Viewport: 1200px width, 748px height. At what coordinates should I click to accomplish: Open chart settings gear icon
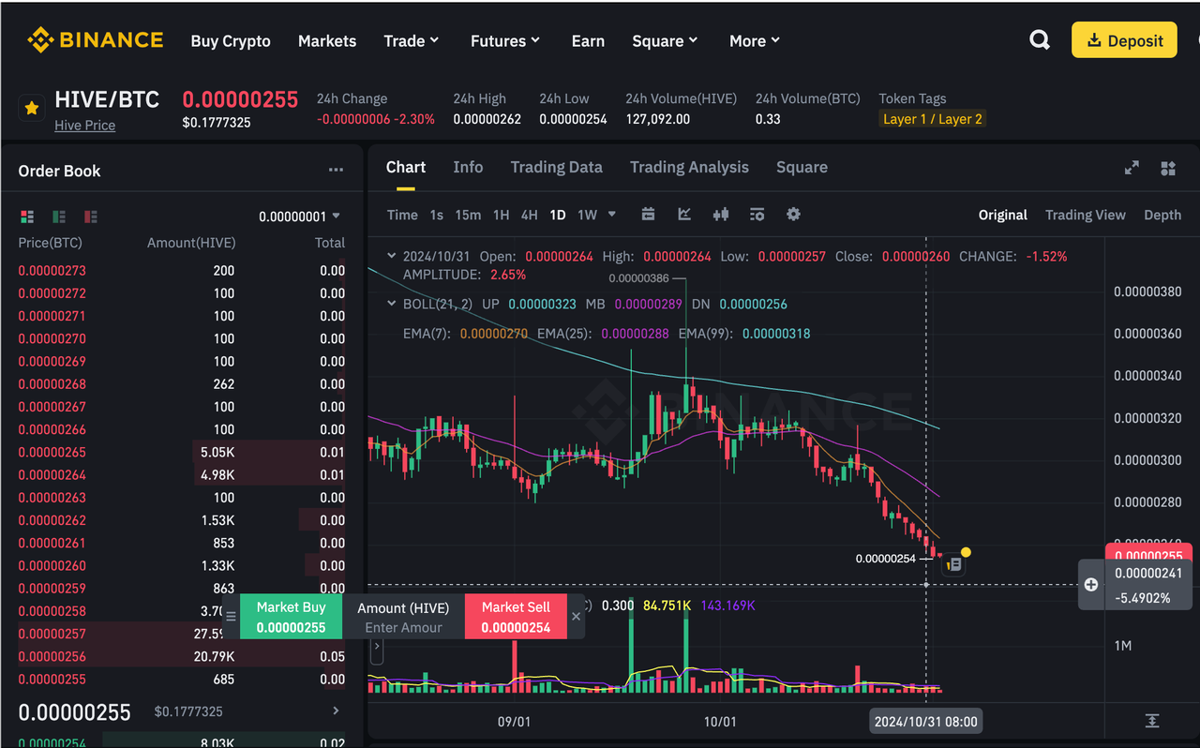point(793,215)
